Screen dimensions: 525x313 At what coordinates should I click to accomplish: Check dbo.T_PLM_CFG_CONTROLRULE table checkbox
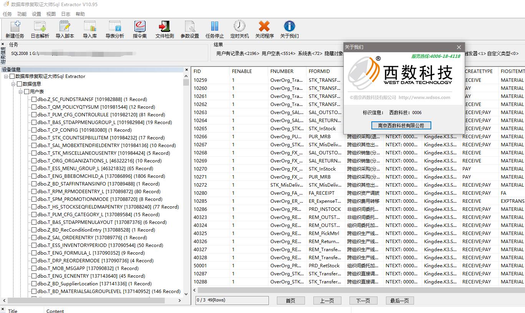point(34,115)
